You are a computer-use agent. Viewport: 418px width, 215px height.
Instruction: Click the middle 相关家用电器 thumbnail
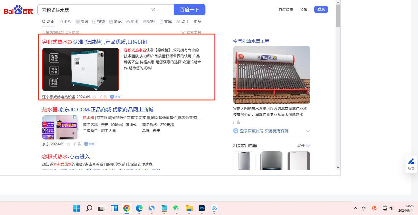coord(272,161)
